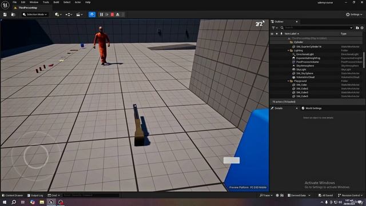Open the Outliner filter icon dropdown
The image size is (366, 206).
274,28
